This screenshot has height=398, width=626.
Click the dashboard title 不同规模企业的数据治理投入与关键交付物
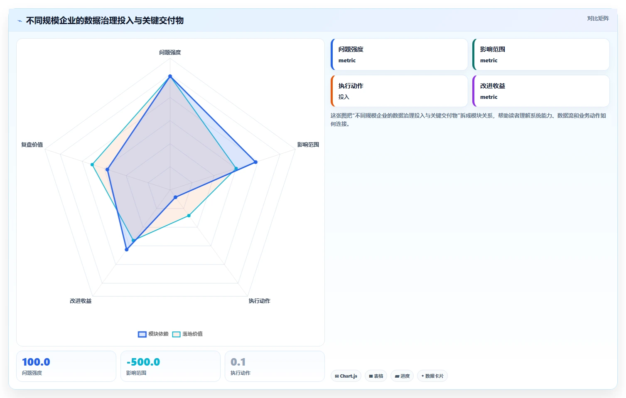(105, 20)
